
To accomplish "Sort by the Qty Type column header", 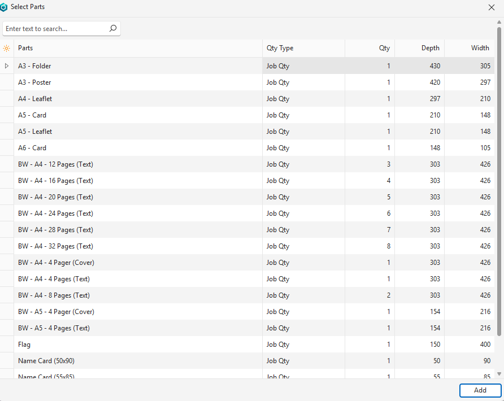I will [303, 49].
